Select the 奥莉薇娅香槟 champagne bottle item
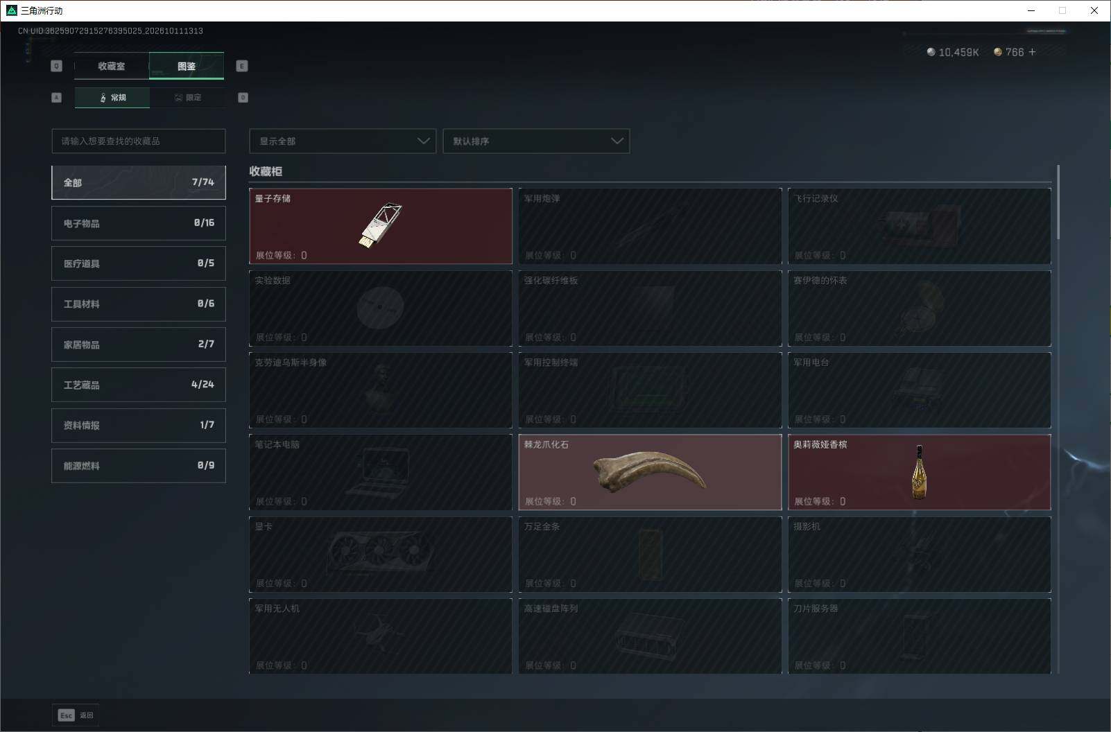Viewport: 1111px width, 732px height. pos(920,472)
